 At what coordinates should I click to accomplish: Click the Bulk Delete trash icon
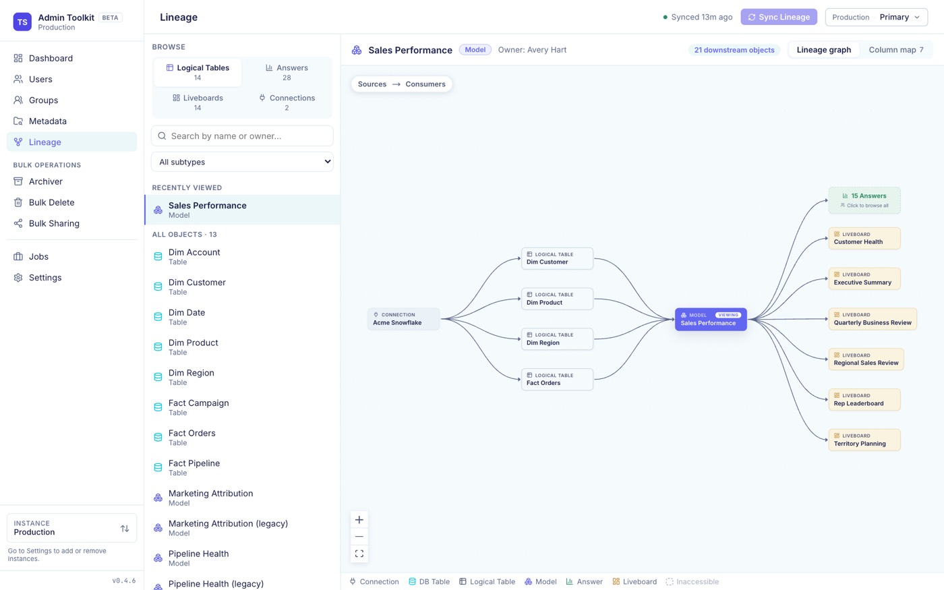pyautogui.click(x=18, y=202)
